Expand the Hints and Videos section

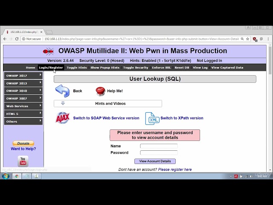pyautogui.click(x=108, y=103)
